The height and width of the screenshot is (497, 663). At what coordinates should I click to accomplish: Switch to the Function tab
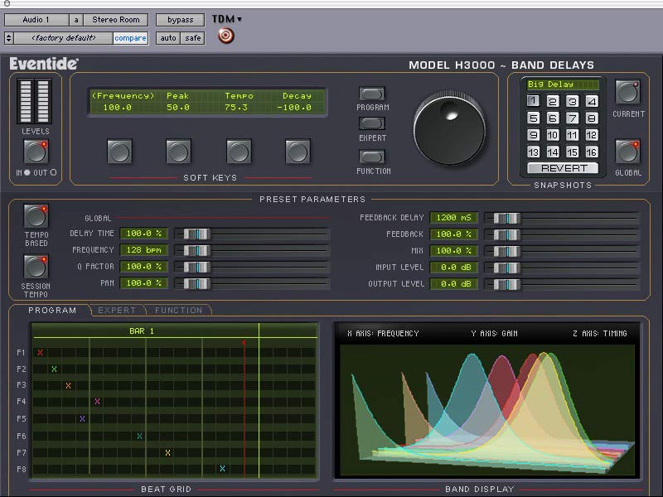click(x=178, y=310)
